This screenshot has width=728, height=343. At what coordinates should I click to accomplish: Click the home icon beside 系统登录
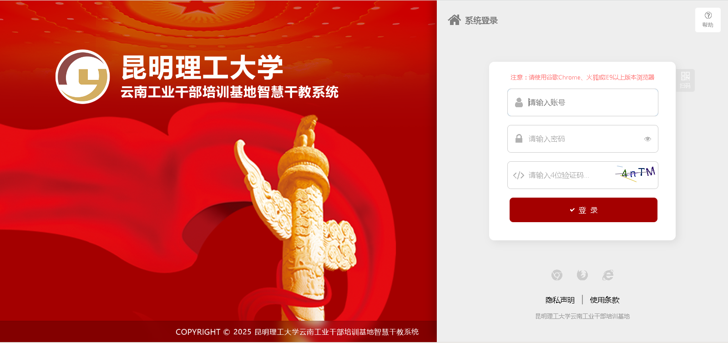[454, 20]
